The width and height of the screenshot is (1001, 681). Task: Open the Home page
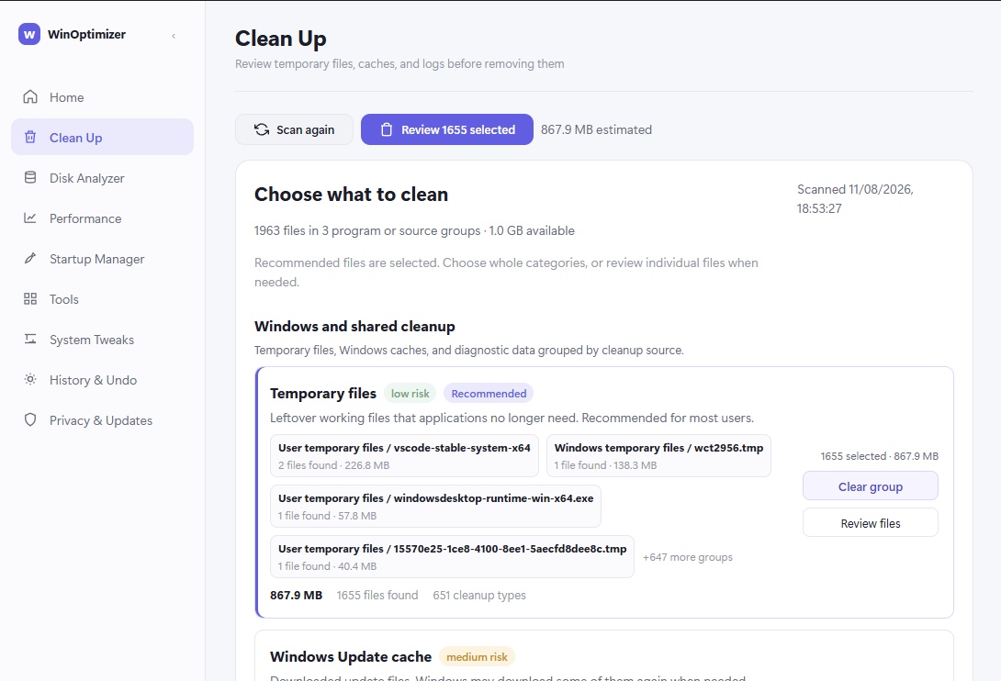tap(102, 97)
